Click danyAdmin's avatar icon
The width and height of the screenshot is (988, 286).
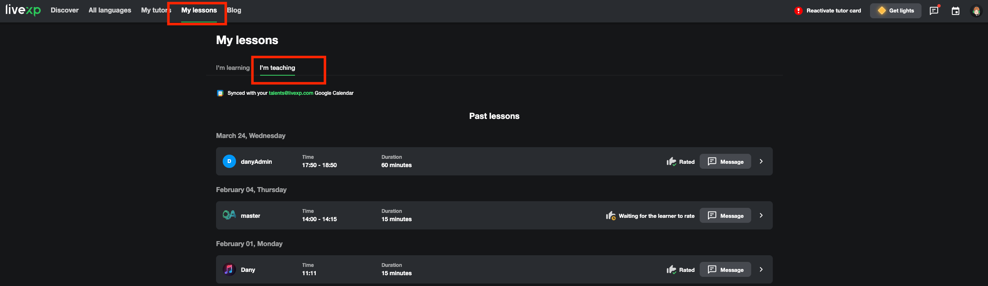click(x=229, y=161)
